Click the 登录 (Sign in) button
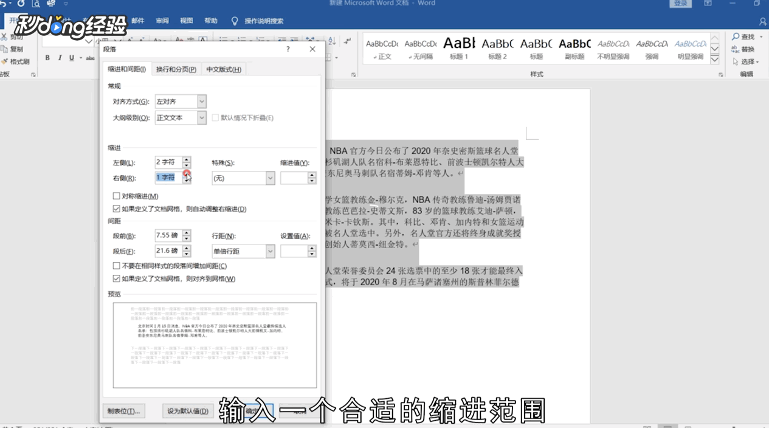This screenshot has width=769, height=428. (681, 4)
